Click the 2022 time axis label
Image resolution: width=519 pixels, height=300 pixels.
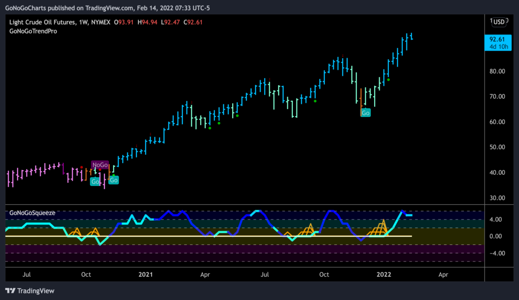384,275
